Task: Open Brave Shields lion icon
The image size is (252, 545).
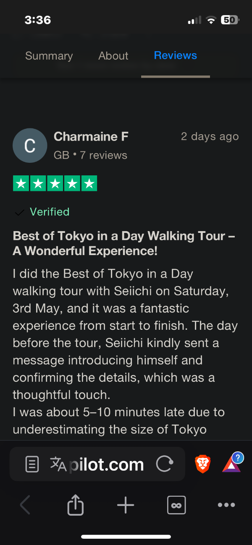Action: coord(202,464)
